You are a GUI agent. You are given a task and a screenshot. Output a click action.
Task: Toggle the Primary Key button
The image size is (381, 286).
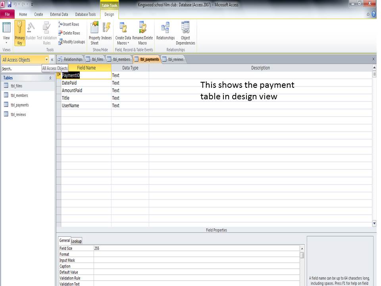point(20,33)
